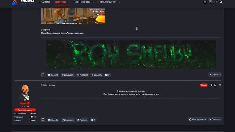Click the Сообщения count 9,998
This screenshot has width=235, height=132.
pos(33,113)
